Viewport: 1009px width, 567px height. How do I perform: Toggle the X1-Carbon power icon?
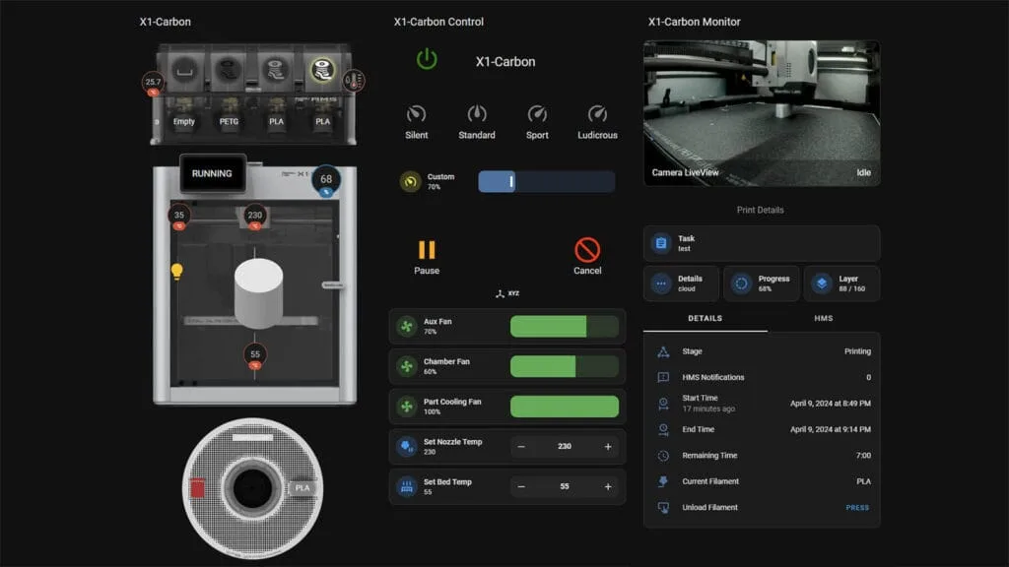pos(427,60)
